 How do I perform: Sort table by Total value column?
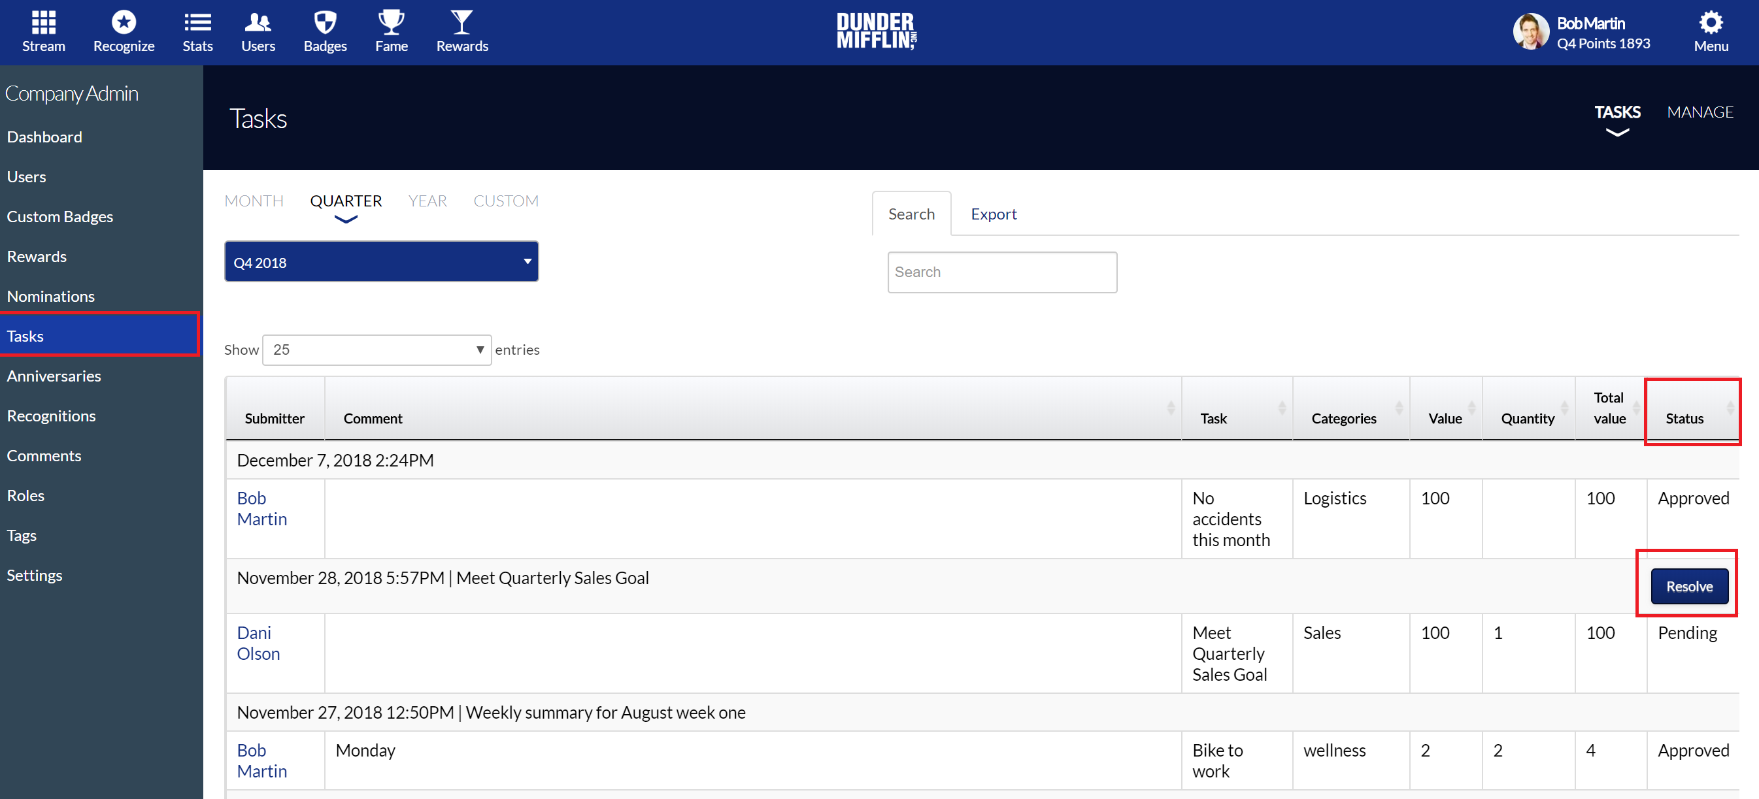coord(1611,408)
